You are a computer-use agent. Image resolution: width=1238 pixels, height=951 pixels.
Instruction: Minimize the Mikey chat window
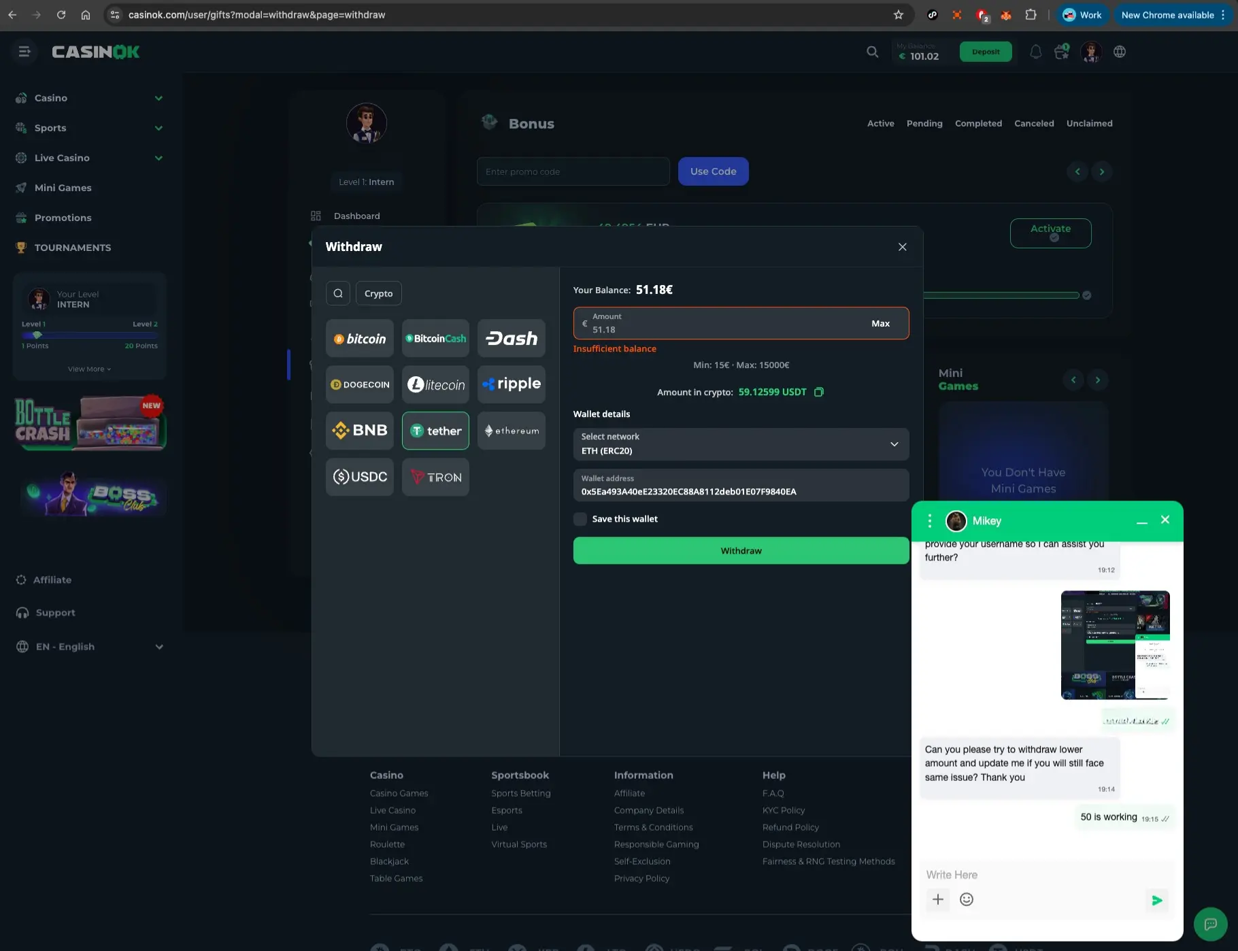[x=1142, y=521]
